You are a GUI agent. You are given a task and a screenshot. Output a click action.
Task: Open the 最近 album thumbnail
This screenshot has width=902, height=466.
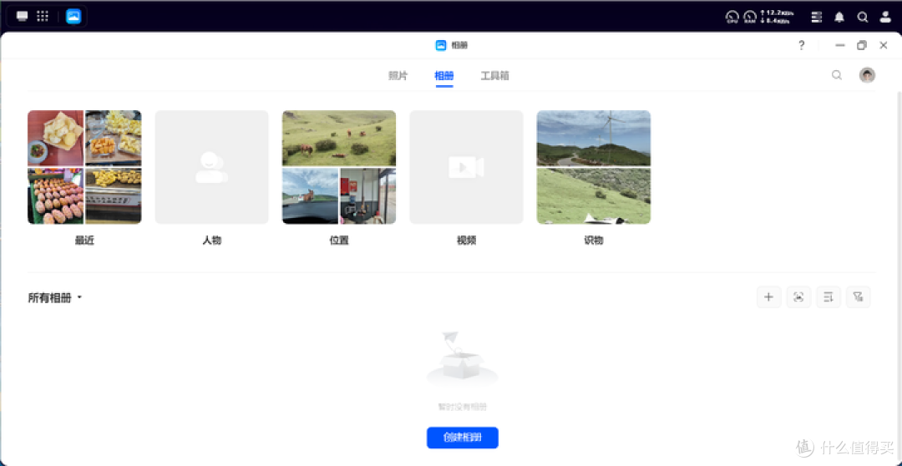click(84, 167)
